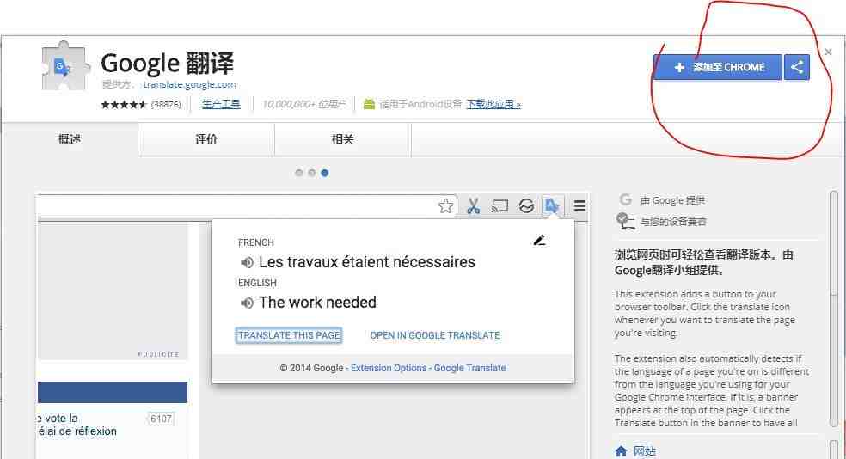Image resolution: width=846 pixels, height=459 pixels.
Task: Click the Google Translate toolbar icon in the screenshot
Action: coord(552,206)
